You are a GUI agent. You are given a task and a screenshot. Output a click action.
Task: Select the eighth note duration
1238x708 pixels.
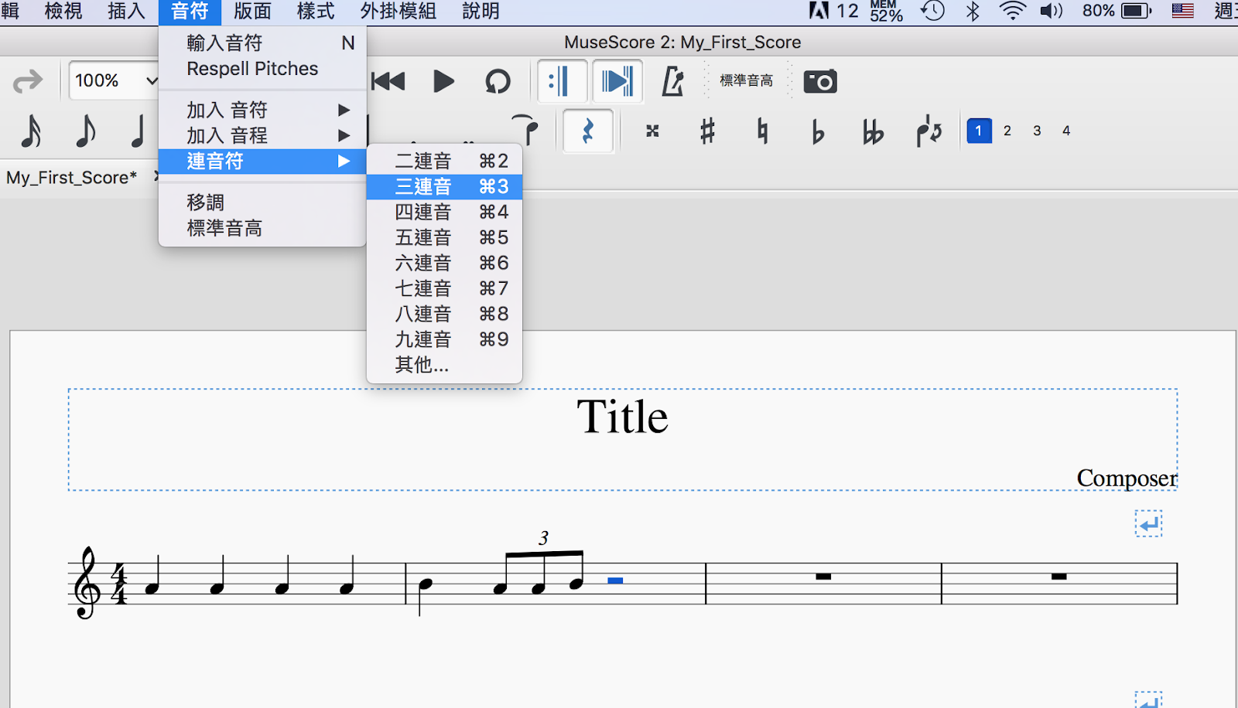click(x=85, y=131)
